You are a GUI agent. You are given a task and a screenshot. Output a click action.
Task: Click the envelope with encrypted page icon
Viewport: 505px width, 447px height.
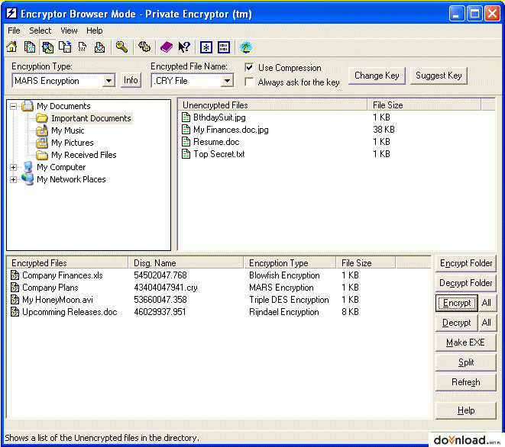pos(99,47)
